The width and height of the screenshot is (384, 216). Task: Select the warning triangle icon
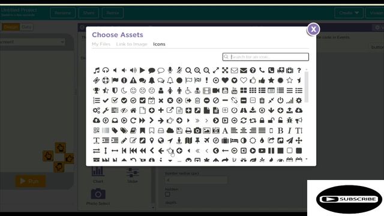point(133,80)
